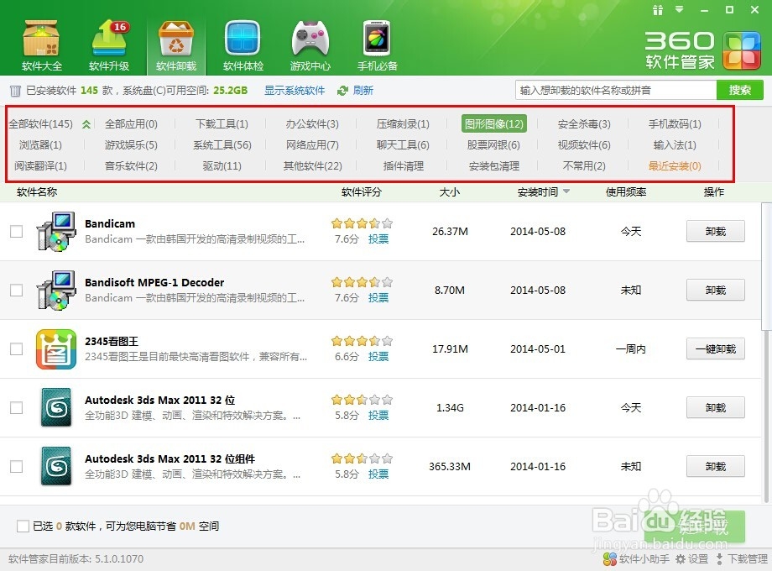Click the Bandicam program icon

[x=56, y=232]
